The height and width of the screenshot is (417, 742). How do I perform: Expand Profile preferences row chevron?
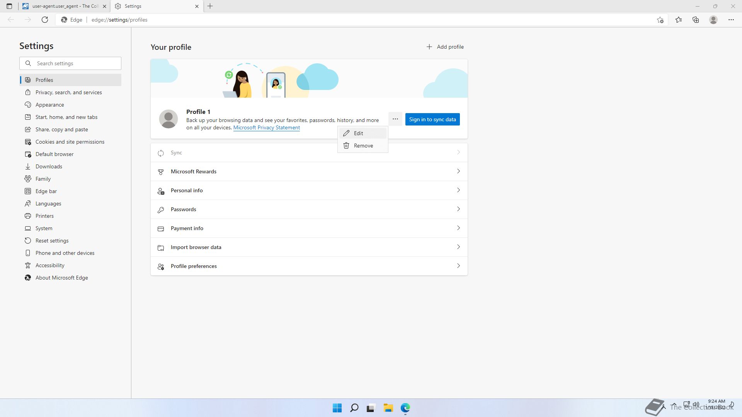click(x=458, y=266)
